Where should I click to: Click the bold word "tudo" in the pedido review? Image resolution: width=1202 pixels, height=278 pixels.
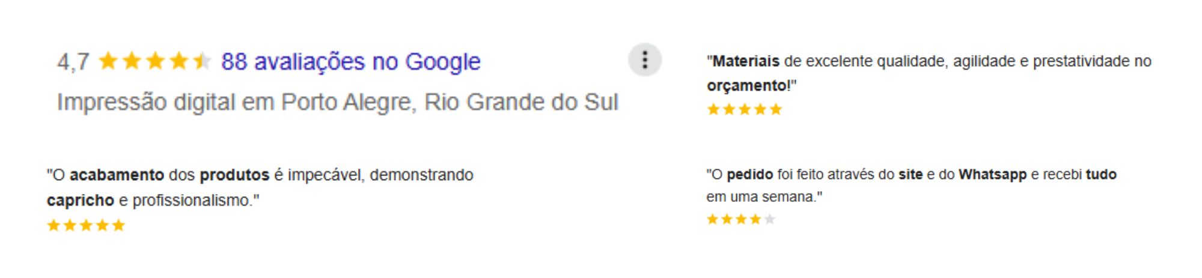1101,175
